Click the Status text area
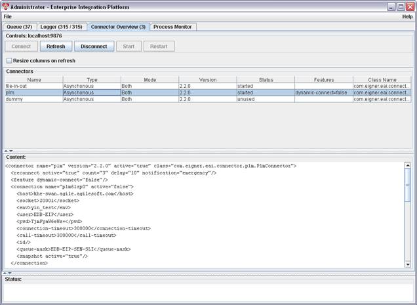This screenshot has height=305, width=417. pyautogui.click(x=208, y=293)
